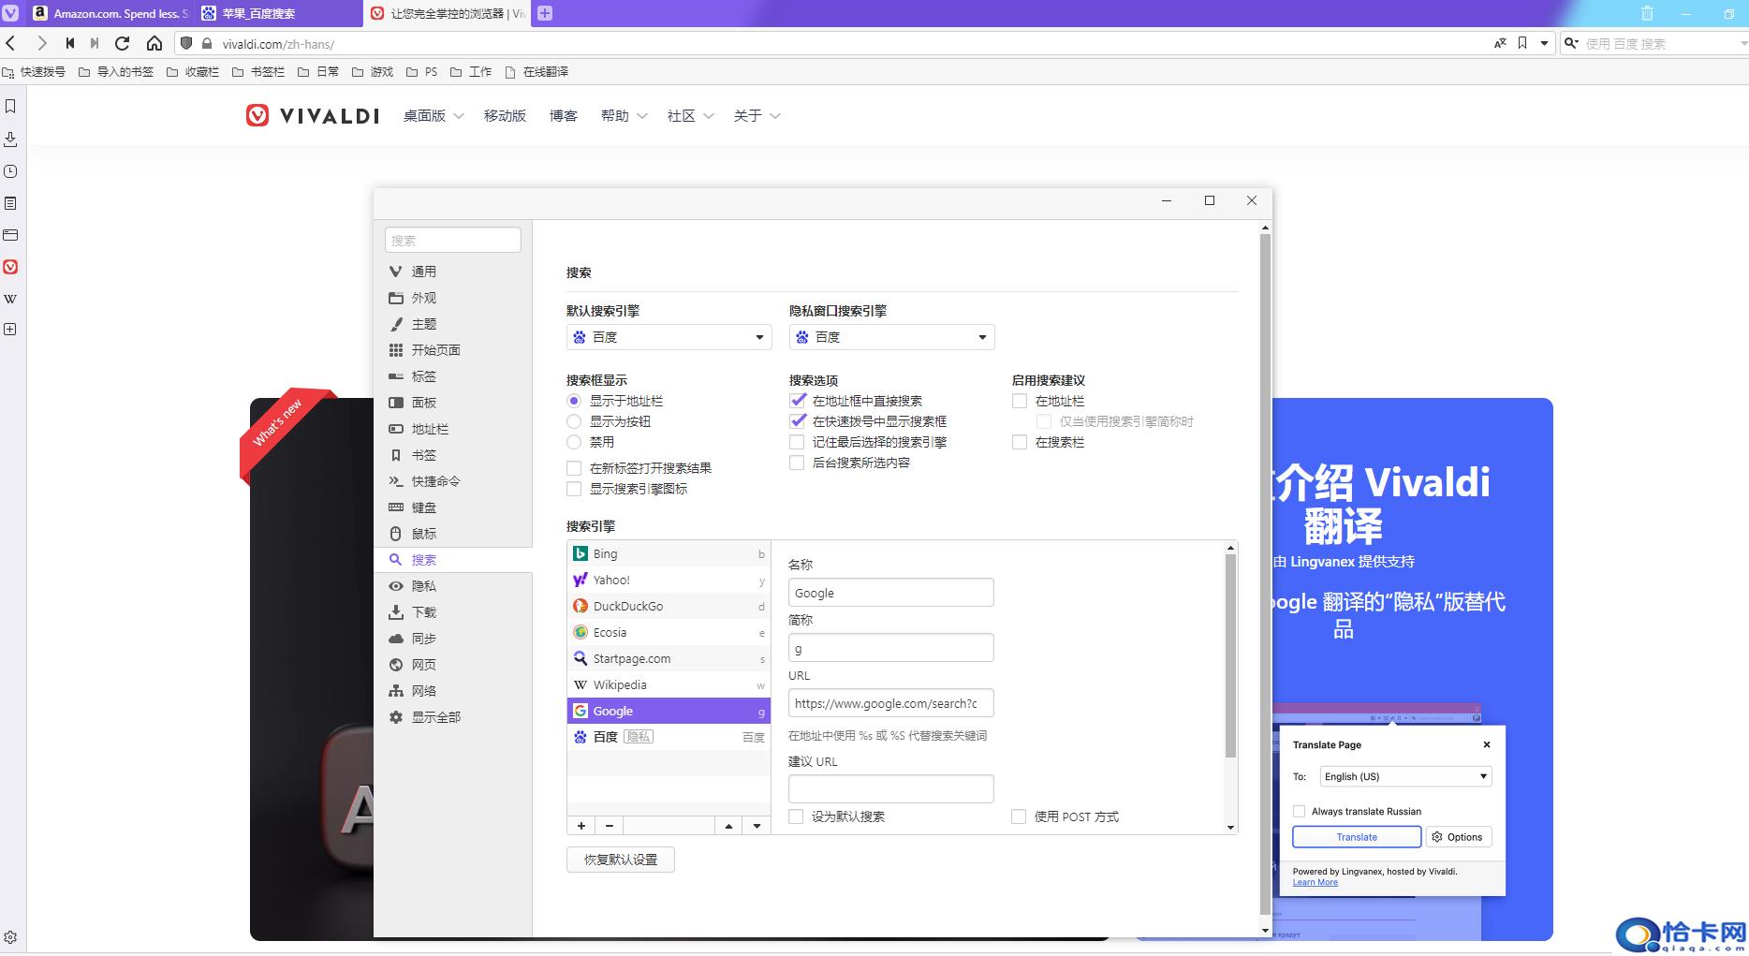Select the 显示为按钮 radio option

tap(574, 420)
